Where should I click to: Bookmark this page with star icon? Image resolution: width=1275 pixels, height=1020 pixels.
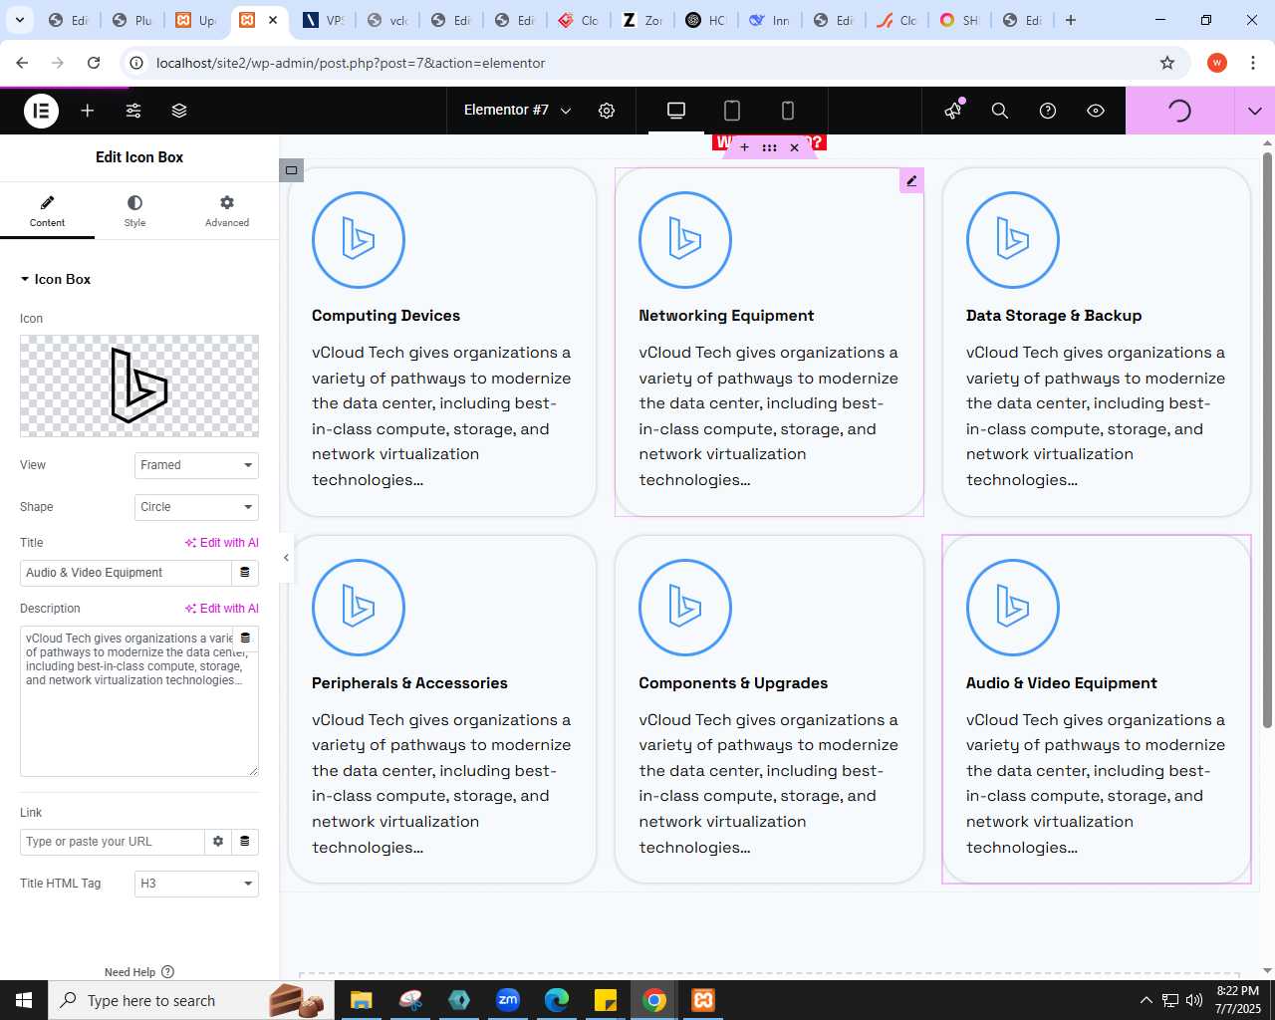[1167, 63]
